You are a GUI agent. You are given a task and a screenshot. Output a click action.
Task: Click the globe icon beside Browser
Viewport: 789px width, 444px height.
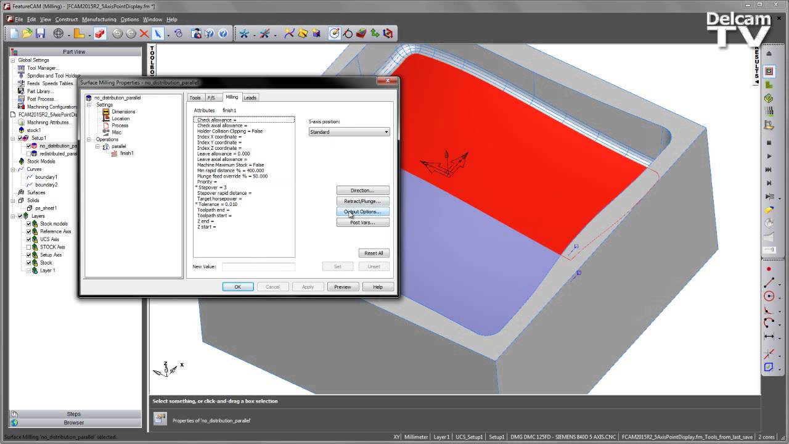[14, 422]
